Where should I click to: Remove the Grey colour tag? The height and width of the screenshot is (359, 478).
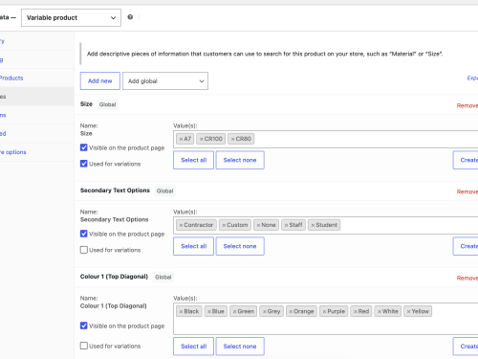click(x=265, y=312)
